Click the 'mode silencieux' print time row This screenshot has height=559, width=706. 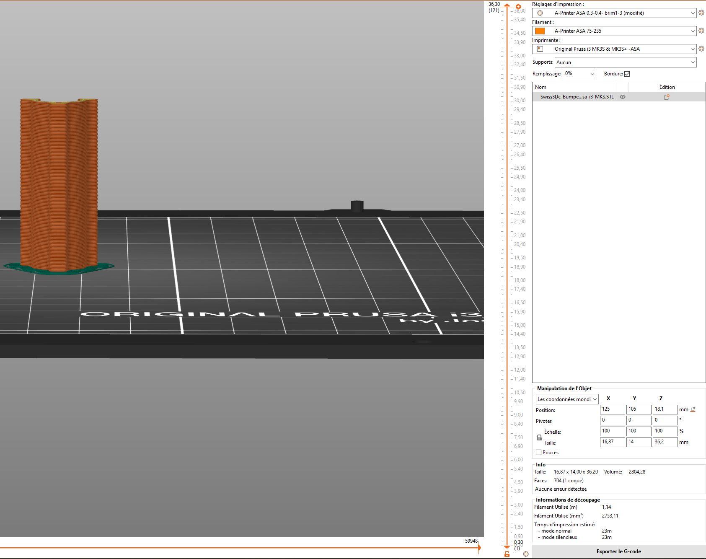pos(574,537)
